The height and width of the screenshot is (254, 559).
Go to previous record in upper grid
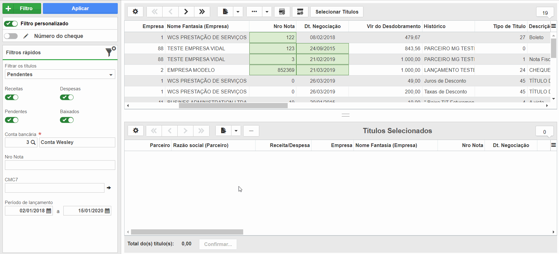click(x=171, y=12)
